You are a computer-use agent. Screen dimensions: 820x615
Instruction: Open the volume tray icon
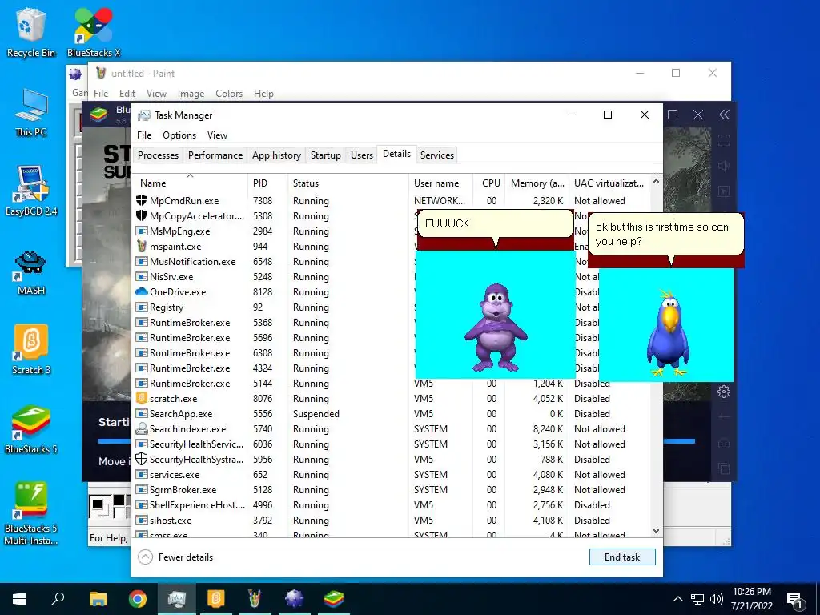717,599
